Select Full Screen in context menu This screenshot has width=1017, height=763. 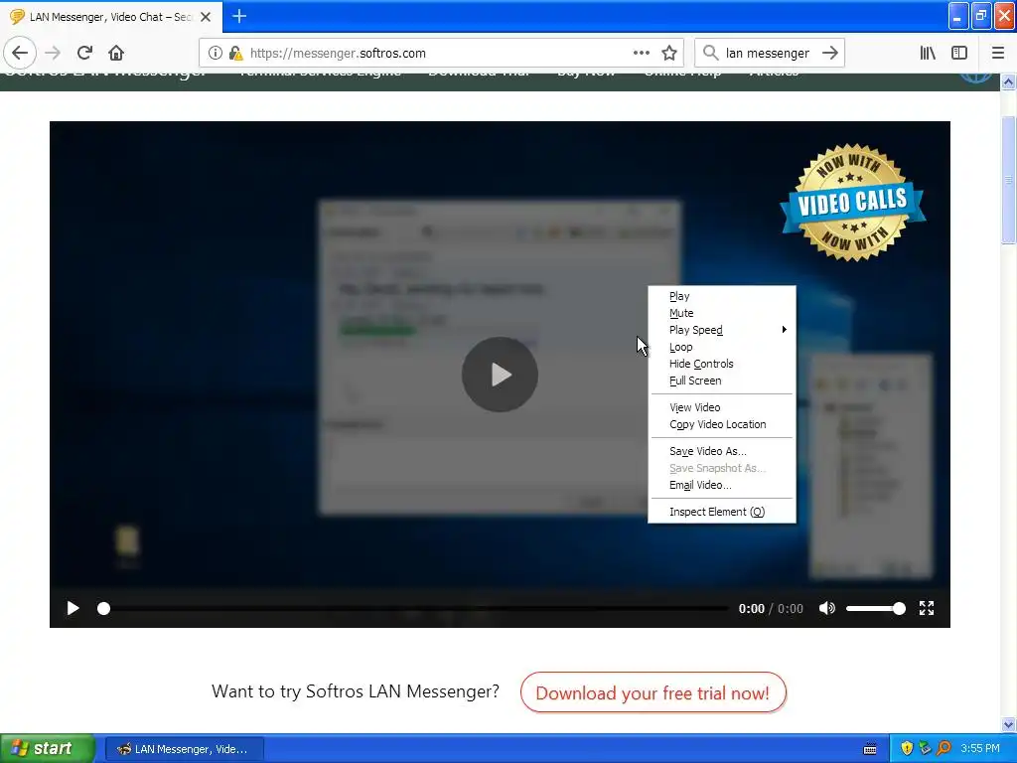[722, 381]
